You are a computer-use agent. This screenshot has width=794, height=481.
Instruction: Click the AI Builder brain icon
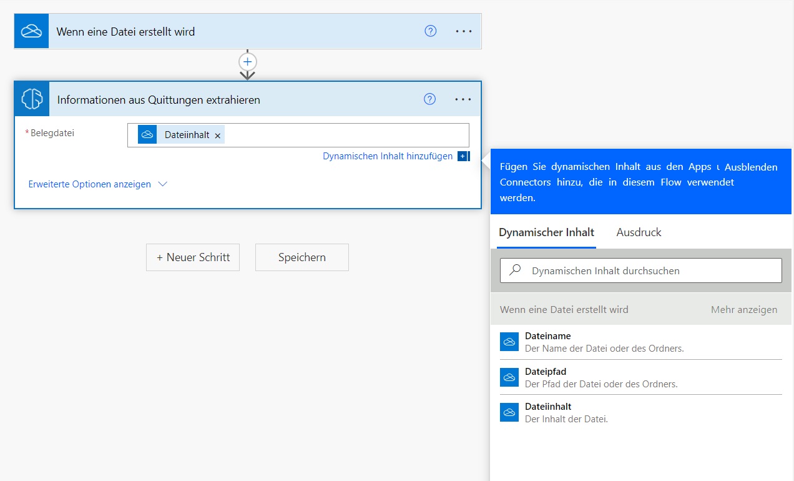coord(32,99)
